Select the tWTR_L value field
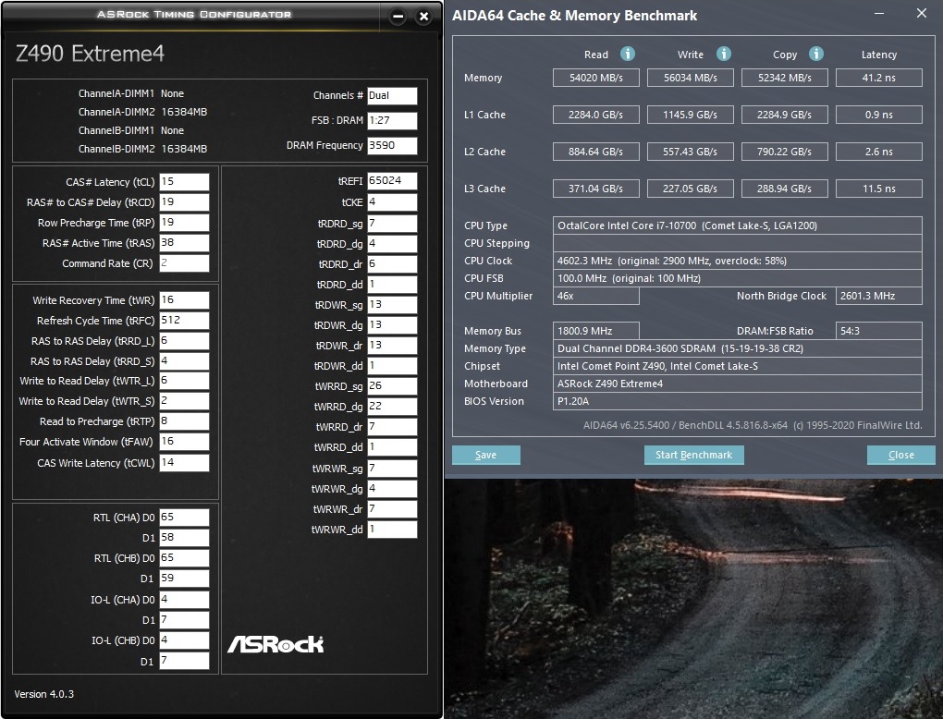 pyautogui.click(x=184, y=381)
